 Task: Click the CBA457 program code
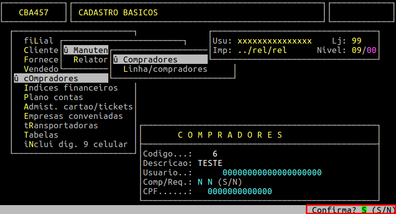coord(34,12)
